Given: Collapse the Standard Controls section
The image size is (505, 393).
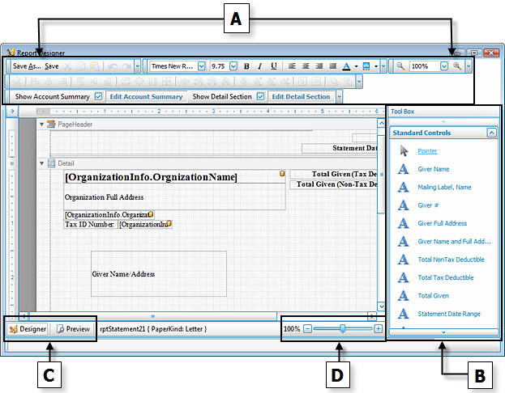Looking at the screenshot, I should click(490, 133).
